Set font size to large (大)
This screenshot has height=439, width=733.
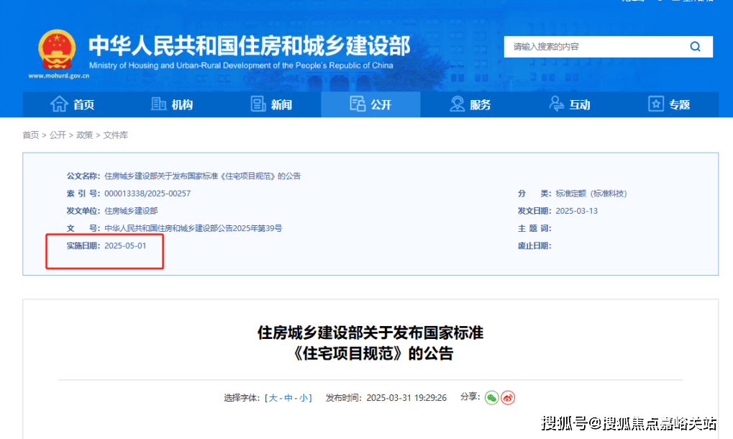coord(273,398)
